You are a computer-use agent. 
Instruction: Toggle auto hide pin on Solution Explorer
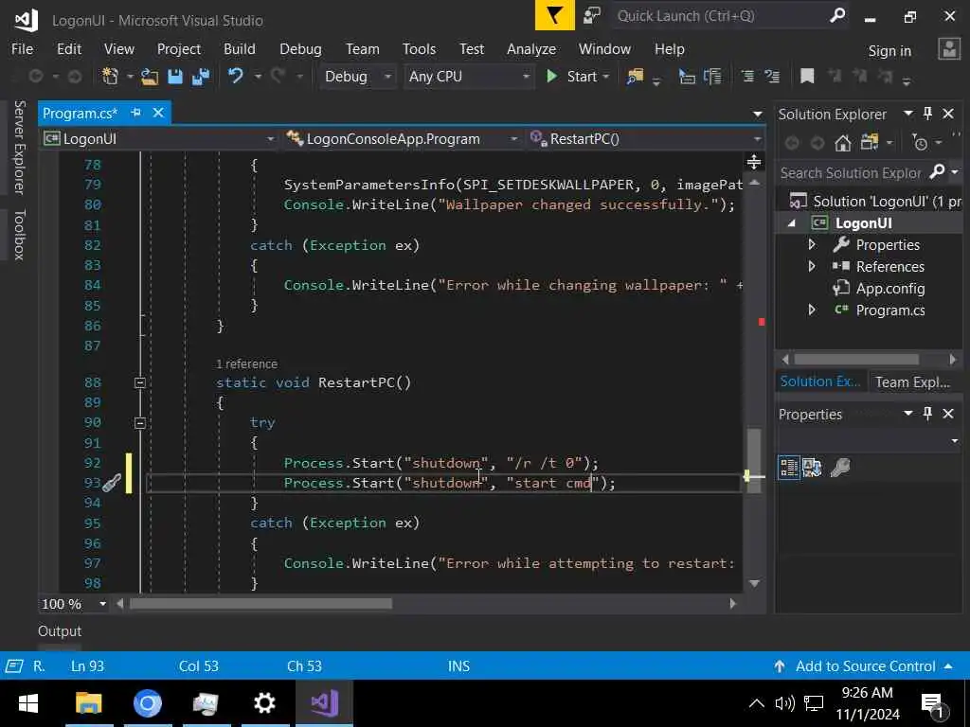click(x=927, y=114)
